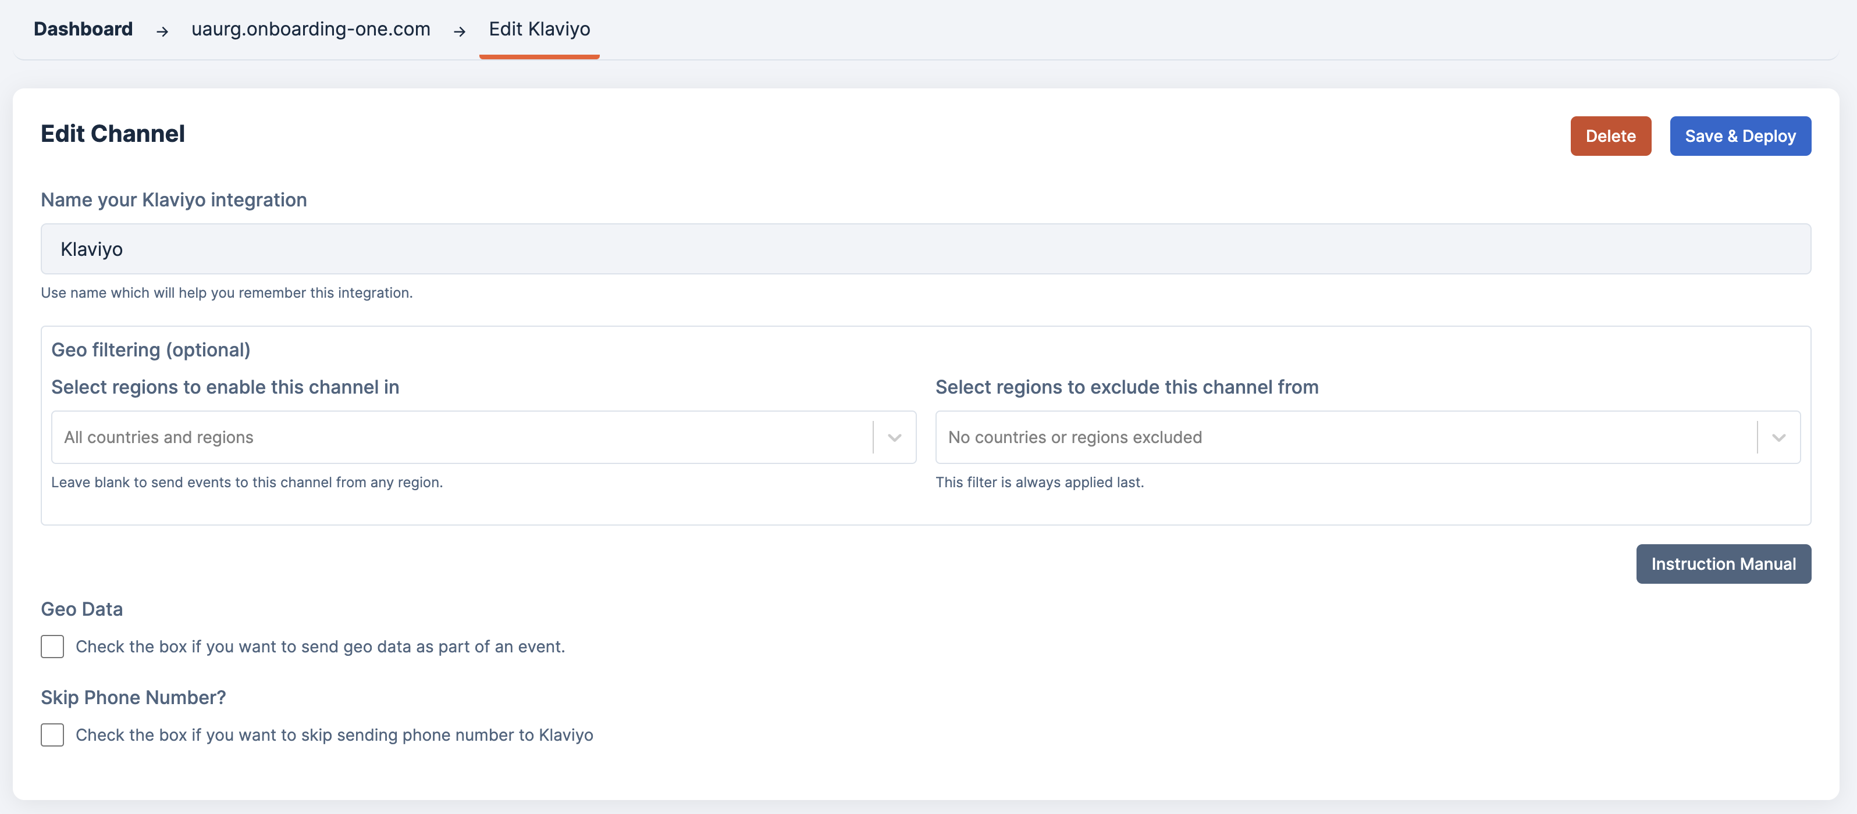Tick the skip phone number checkbox
Viewport: 1857px width, 814px height.
52,735
